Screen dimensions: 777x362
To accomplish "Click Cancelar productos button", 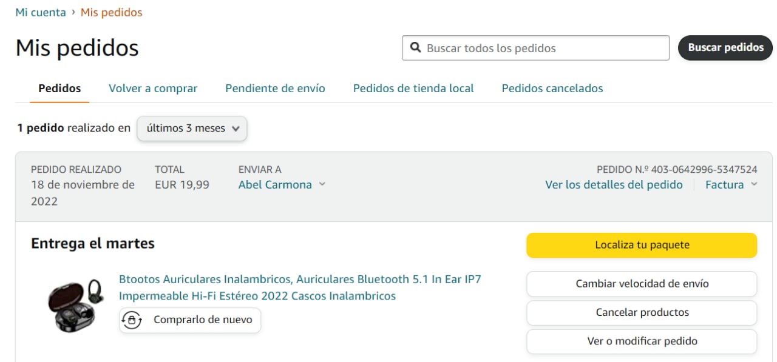I will 642,313.
